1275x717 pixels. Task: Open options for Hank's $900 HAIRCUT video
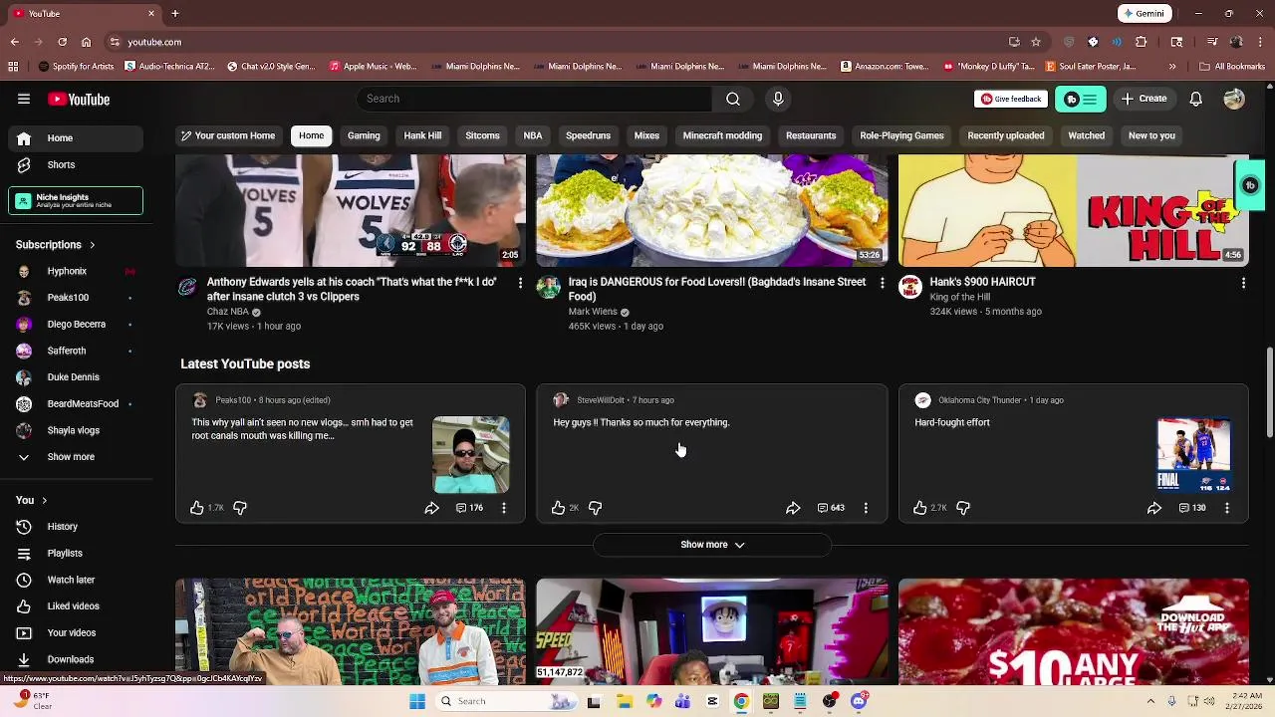1243,283
